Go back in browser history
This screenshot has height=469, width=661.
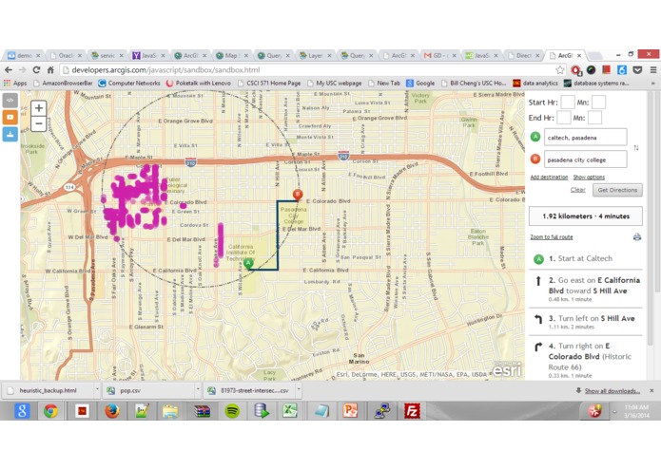9,70
